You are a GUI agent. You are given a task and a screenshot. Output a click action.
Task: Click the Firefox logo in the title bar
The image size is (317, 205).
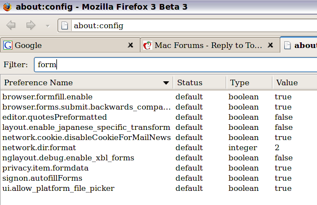click(7, 7)
